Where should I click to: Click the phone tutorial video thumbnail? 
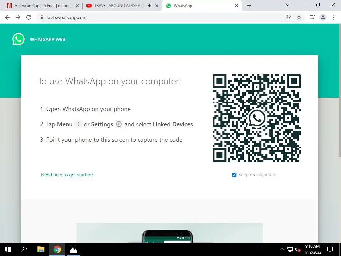(x=170, y=233)
